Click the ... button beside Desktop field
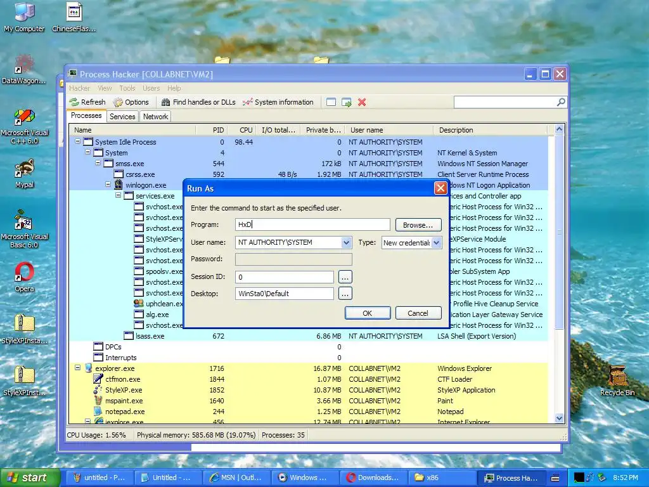This screenshot has height=487, width=649. [345, 294]
